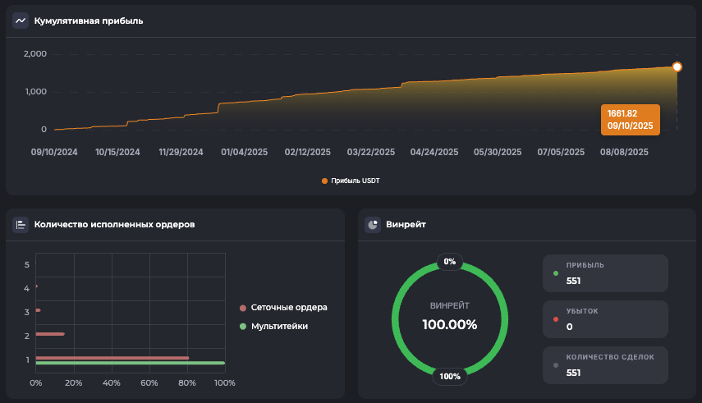Click the cumulative profit line-chart icon
The image size is (702, 403).
21,21
